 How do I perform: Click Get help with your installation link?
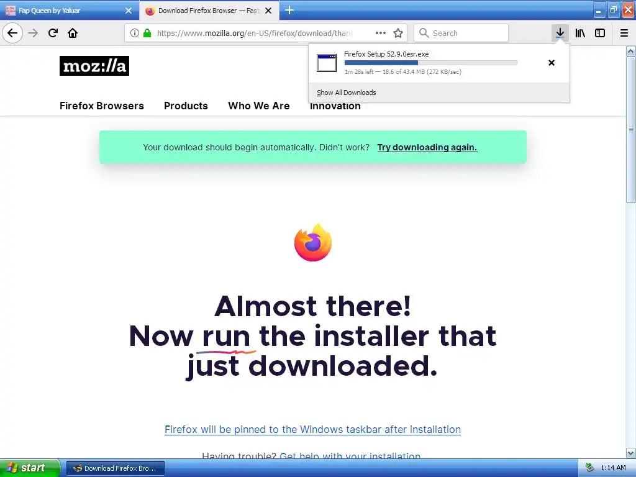tap(350, 455)
